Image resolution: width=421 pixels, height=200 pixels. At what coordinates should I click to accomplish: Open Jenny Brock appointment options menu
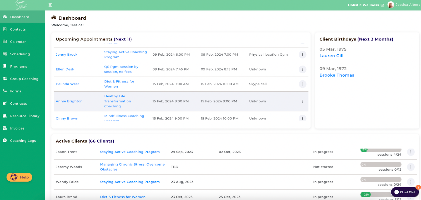pyautogui.click(x=302, y=55)
